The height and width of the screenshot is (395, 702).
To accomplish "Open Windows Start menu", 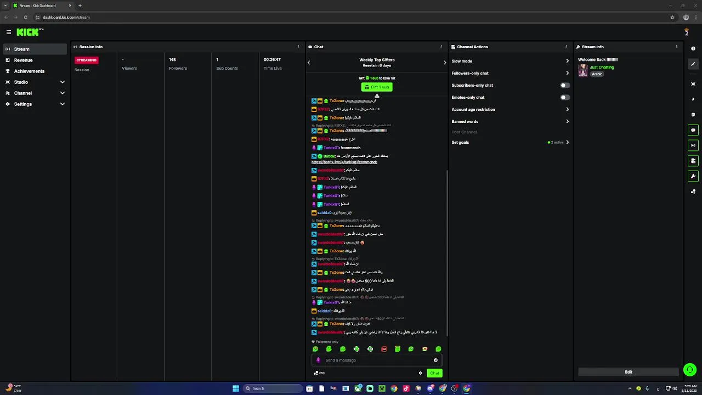I will click(236, 388).
